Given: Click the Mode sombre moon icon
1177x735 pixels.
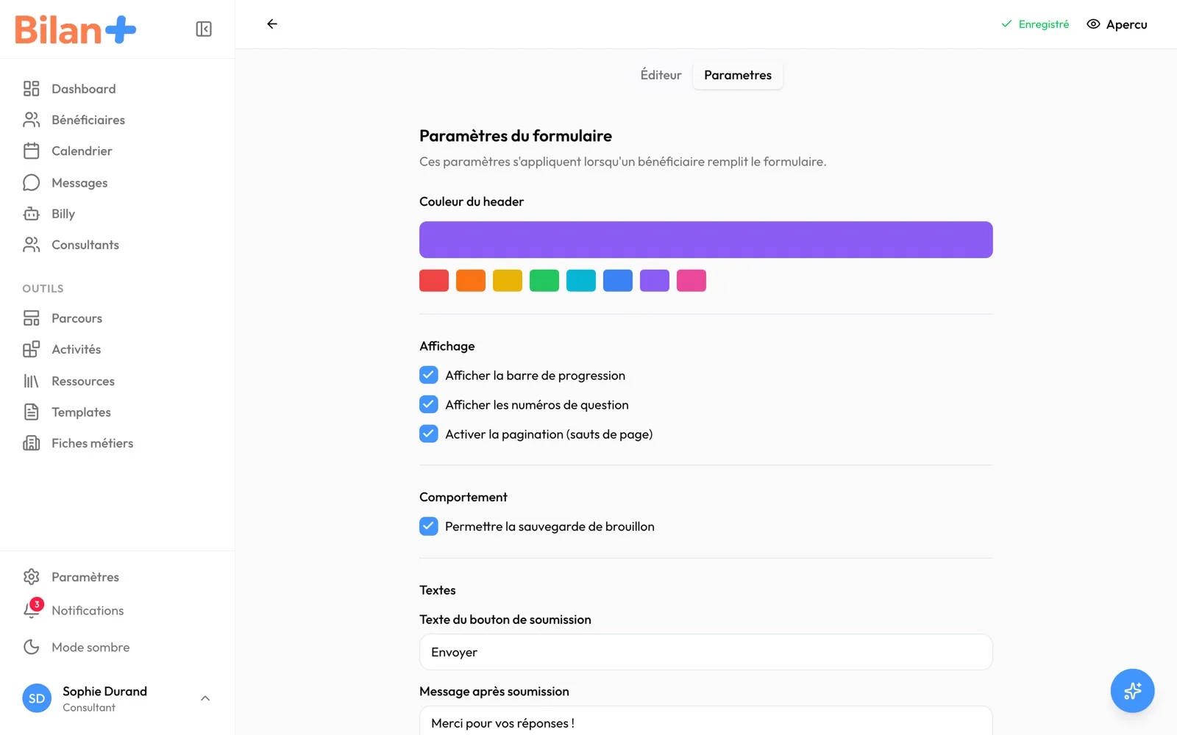Looking at the screenshot, I should (31, 647).
